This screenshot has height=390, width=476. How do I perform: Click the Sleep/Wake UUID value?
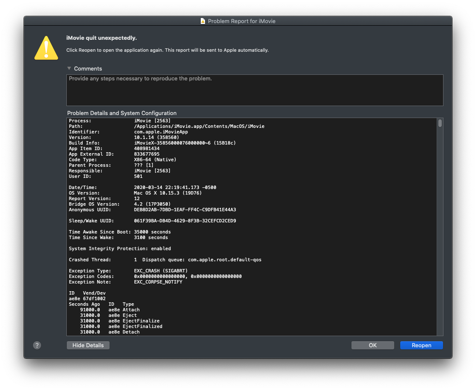(x=185, y=221)
